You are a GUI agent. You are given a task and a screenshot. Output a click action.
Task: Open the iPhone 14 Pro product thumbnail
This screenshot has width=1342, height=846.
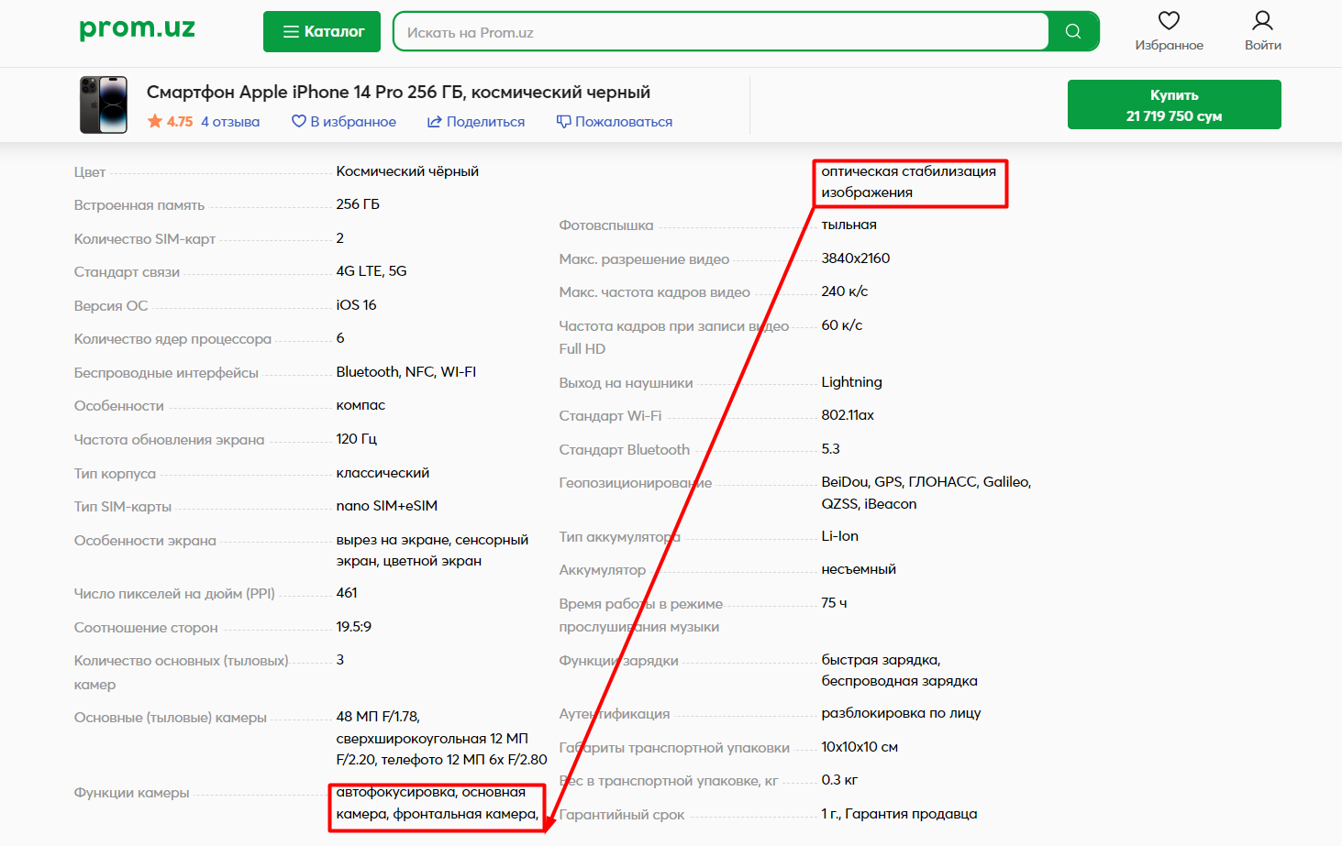click(x=104, y=105)
